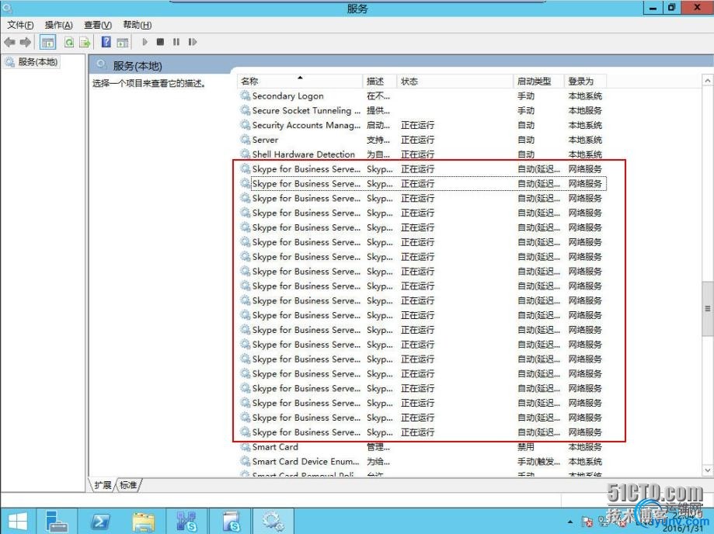Click the scrollbar down arrow
Image resolution: width=714 pixels, height=534 pixels.
pyautogui.click(x=708, y=470)
